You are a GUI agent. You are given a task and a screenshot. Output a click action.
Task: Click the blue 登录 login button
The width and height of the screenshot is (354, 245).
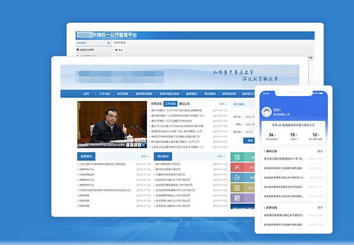[x=251, y=140]
